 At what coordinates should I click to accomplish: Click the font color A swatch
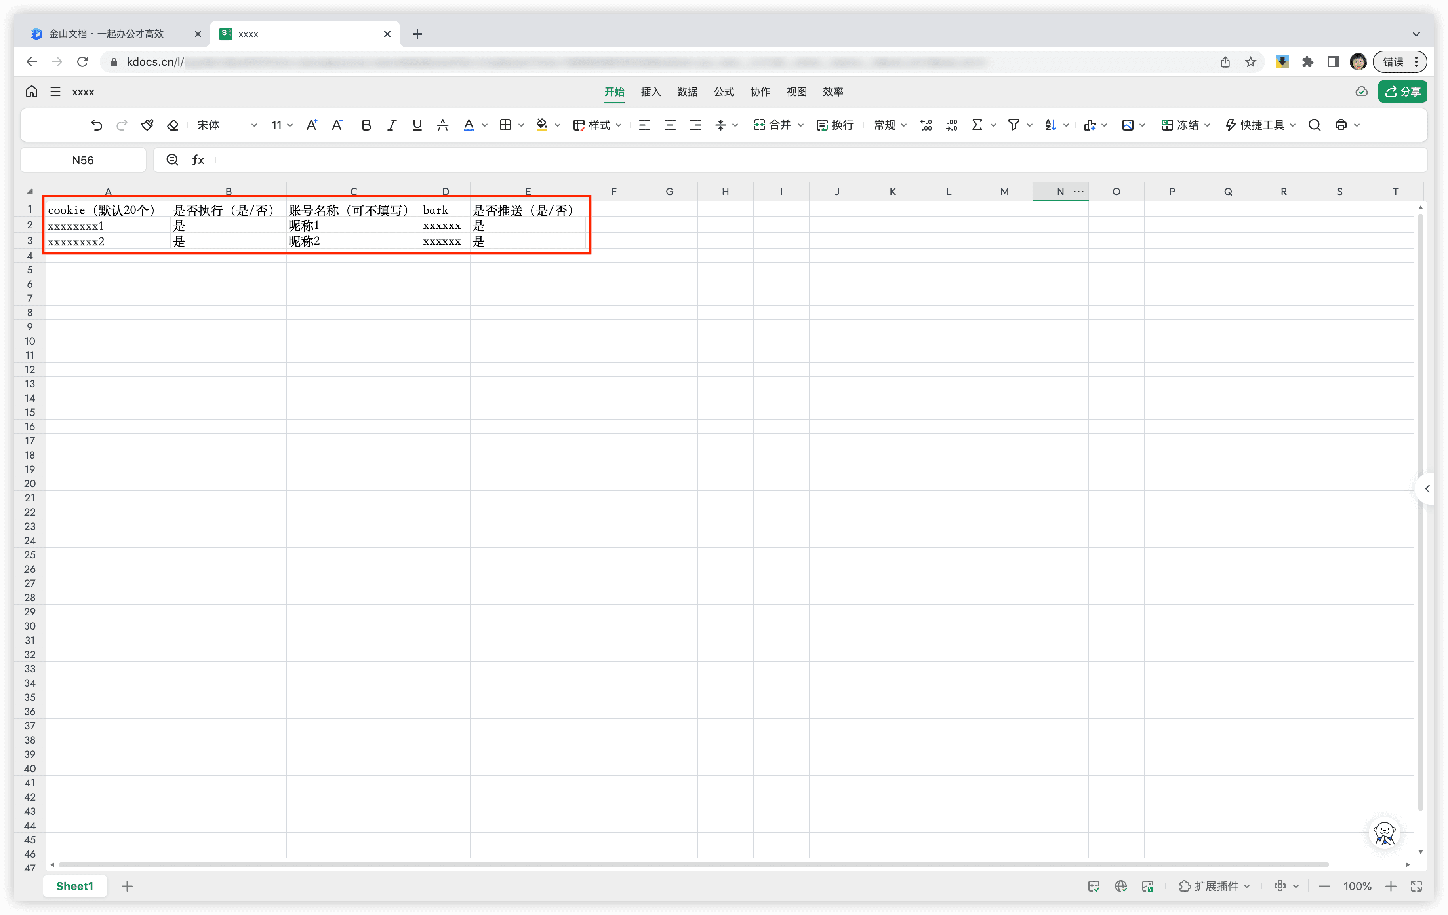tap(469, 125)
